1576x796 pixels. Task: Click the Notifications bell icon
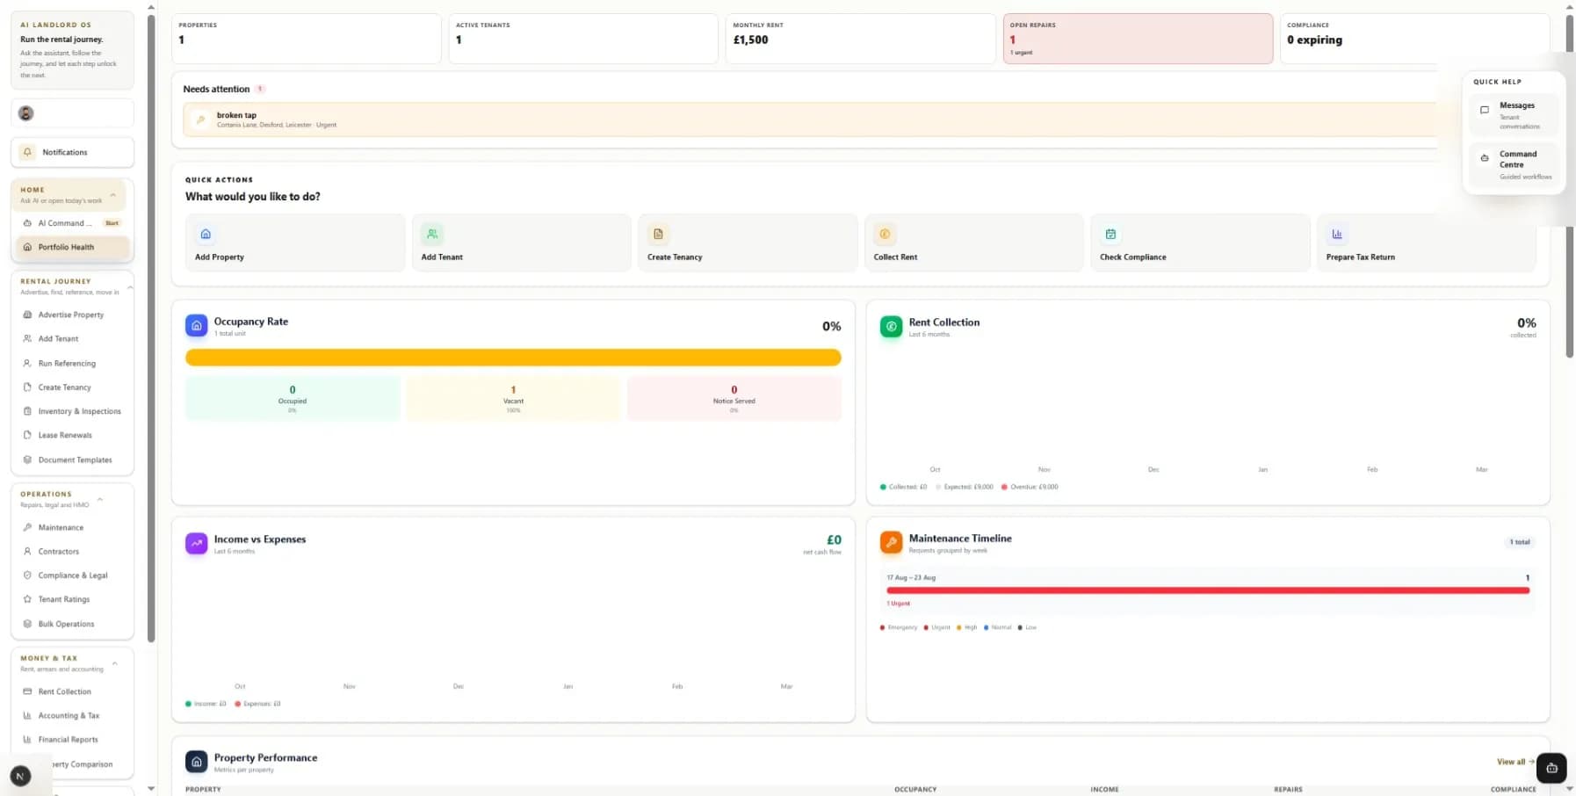click(x=27, y=152)
